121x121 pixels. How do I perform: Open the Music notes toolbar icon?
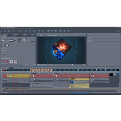tap(30, 31)
